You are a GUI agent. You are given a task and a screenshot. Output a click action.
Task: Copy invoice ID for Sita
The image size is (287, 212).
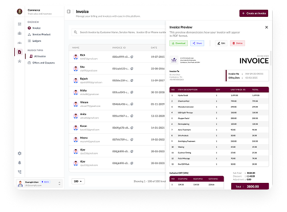(132, 69)
